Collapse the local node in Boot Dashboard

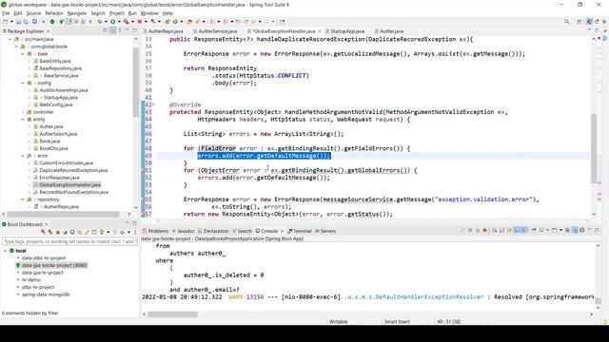[5, 251]
